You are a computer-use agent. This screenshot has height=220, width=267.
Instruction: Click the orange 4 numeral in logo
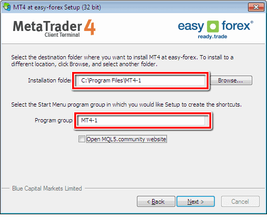(x=90, y=27)
